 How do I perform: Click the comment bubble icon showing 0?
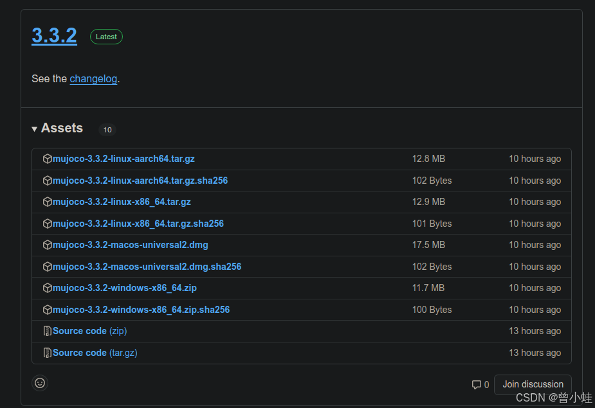coord(476,385)
